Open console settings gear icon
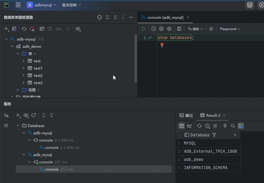The height and width of the screenshot is (183, 264). point(169,29)
